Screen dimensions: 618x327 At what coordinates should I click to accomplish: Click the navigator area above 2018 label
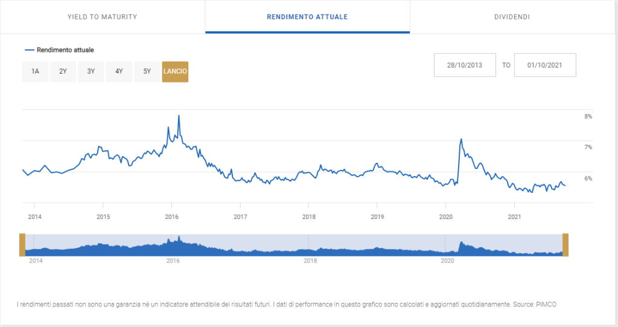(x=310, y=249)
